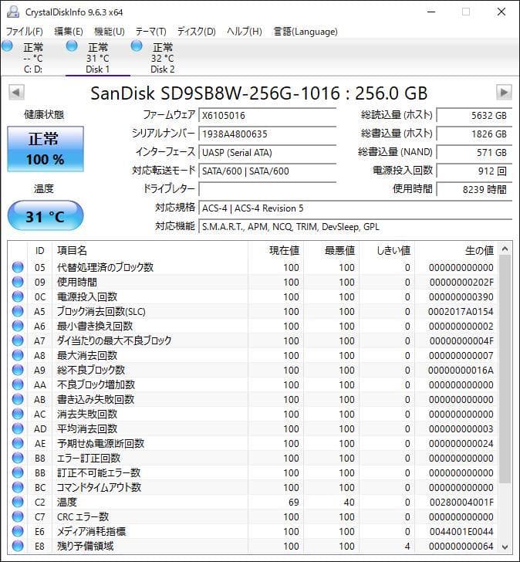This screenshot has height=562, width=520.
Task: Click status orb for attribute A8 最大消去回数
Action: pyautogui.click(x=18, y=356)
